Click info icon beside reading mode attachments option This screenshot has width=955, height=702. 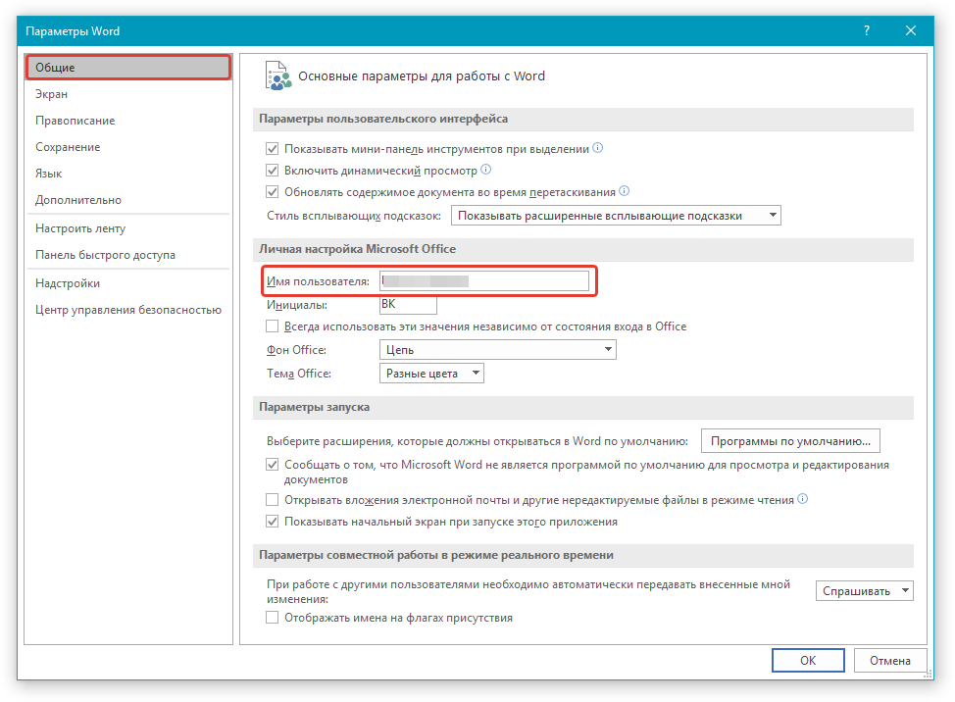(x=803, y=499)
